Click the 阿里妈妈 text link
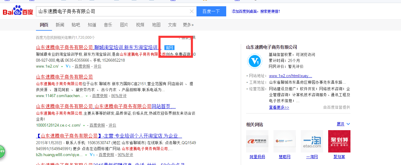 pos(257,157)
